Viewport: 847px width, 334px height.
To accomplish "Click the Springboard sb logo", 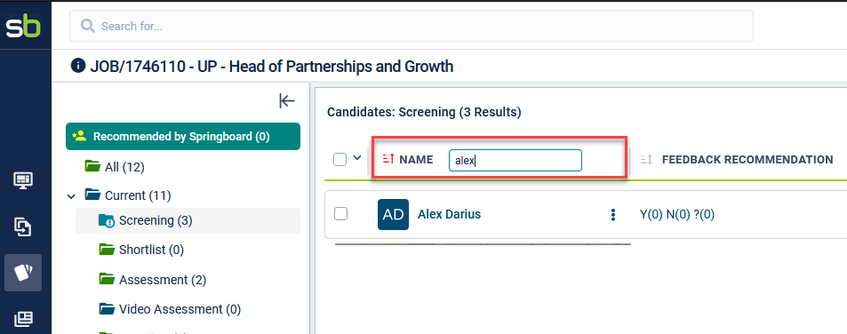I will 23,27.
